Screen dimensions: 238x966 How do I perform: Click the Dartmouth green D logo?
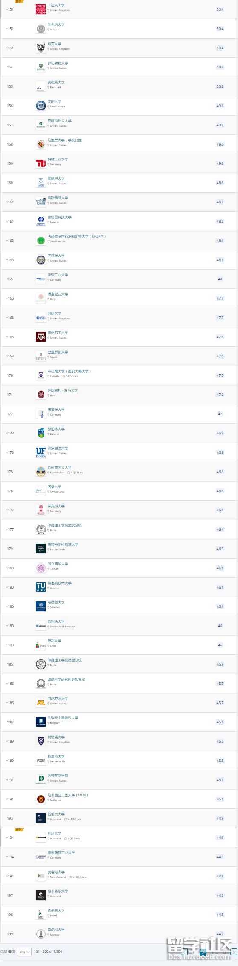click(41, 780)
